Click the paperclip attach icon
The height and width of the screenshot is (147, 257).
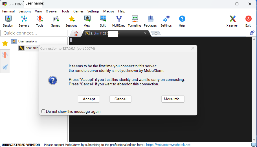point(252,33)
